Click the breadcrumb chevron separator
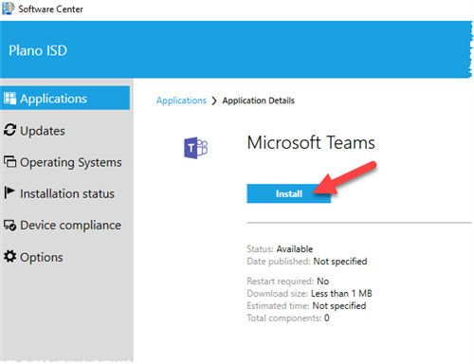Screen dimensions: 474x364 (214, 100)
